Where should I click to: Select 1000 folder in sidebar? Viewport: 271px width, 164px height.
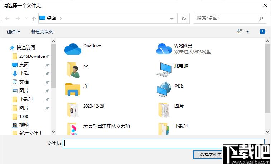click(x=20, y=117)
